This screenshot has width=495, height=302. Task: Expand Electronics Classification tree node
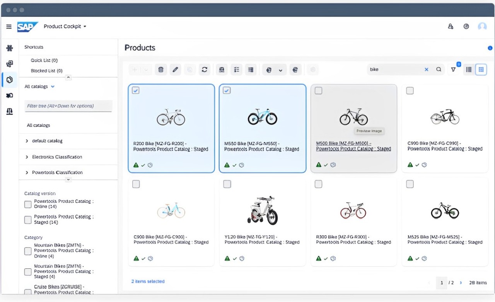pyautogui.click(x=27, y=157)
